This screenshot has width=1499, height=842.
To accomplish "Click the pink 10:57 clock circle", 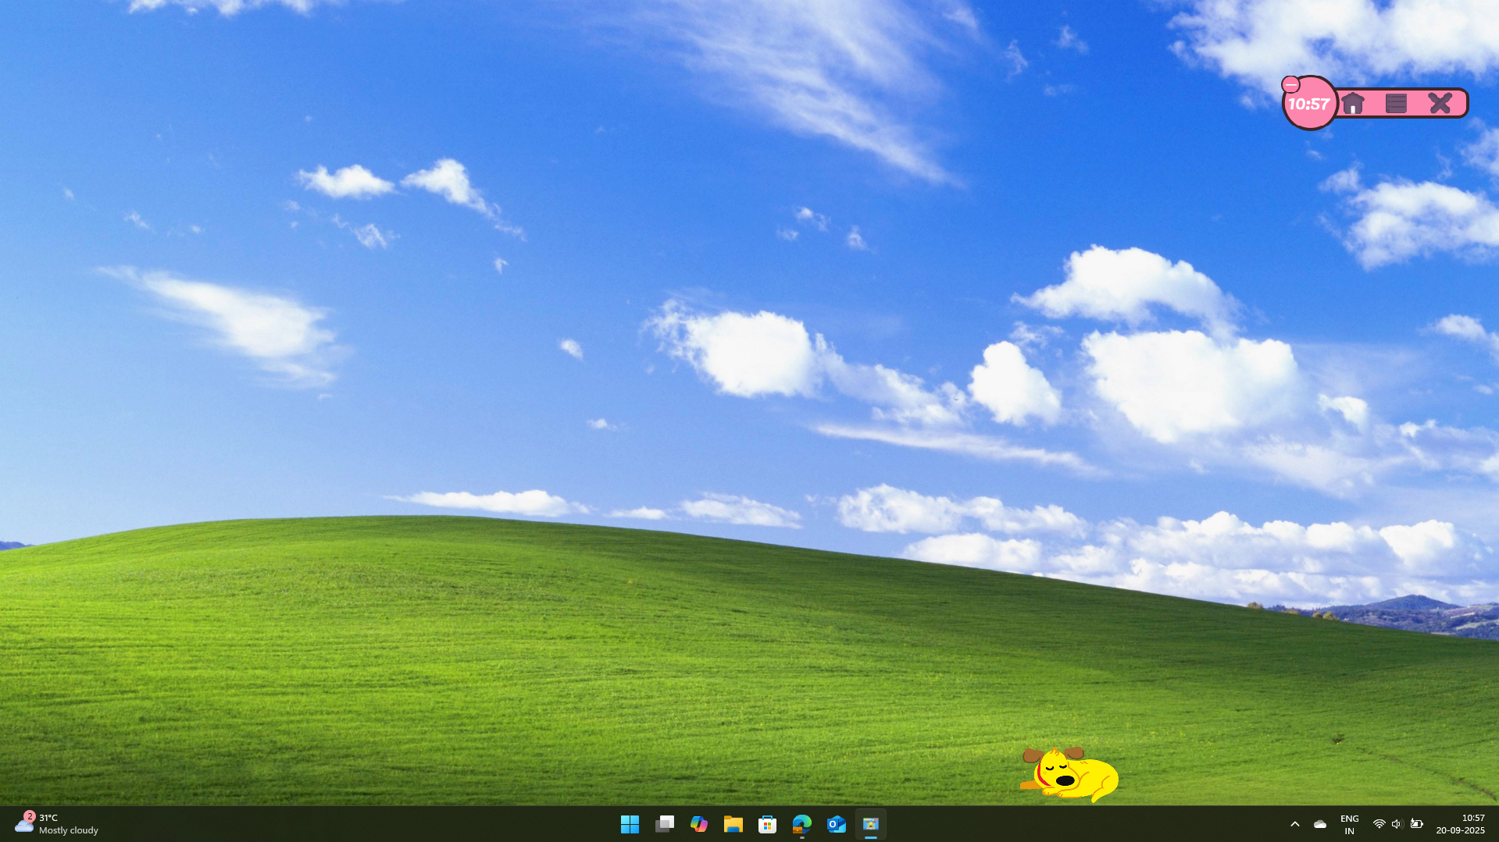I will click(1309, 104).
